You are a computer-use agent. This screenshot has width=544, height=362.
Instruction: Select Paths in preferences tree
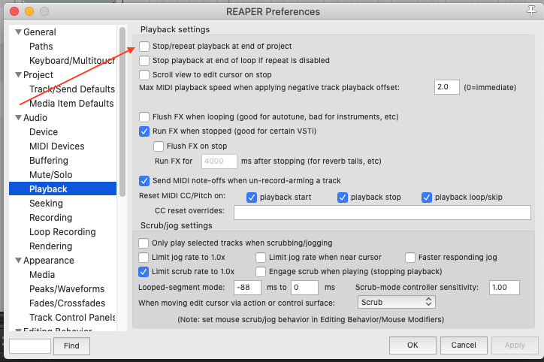41,46
